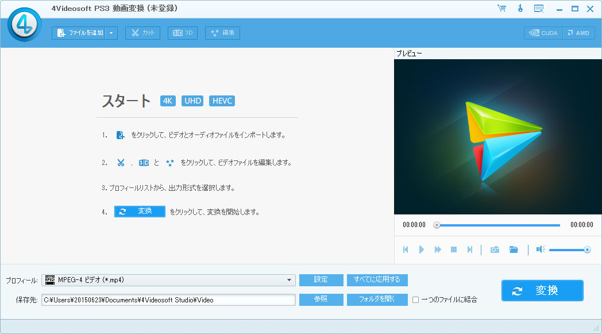Click the 保存先 path field
Image resolution: width=602 pixels, height=334 pixels.
coord(168,300)
